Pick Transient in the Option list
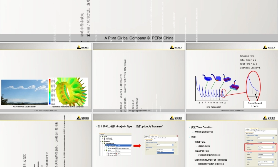278x167 pixels. [x=165, y=153]
